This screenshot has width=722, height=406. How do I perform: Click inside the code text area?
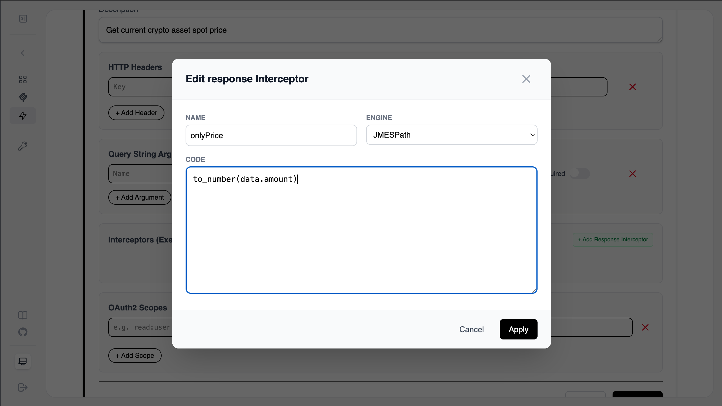point(361,230)
